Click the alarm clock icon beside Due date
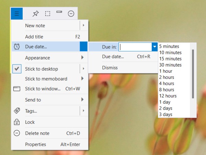This screenshot has width=206, height=155. [17, 47]
